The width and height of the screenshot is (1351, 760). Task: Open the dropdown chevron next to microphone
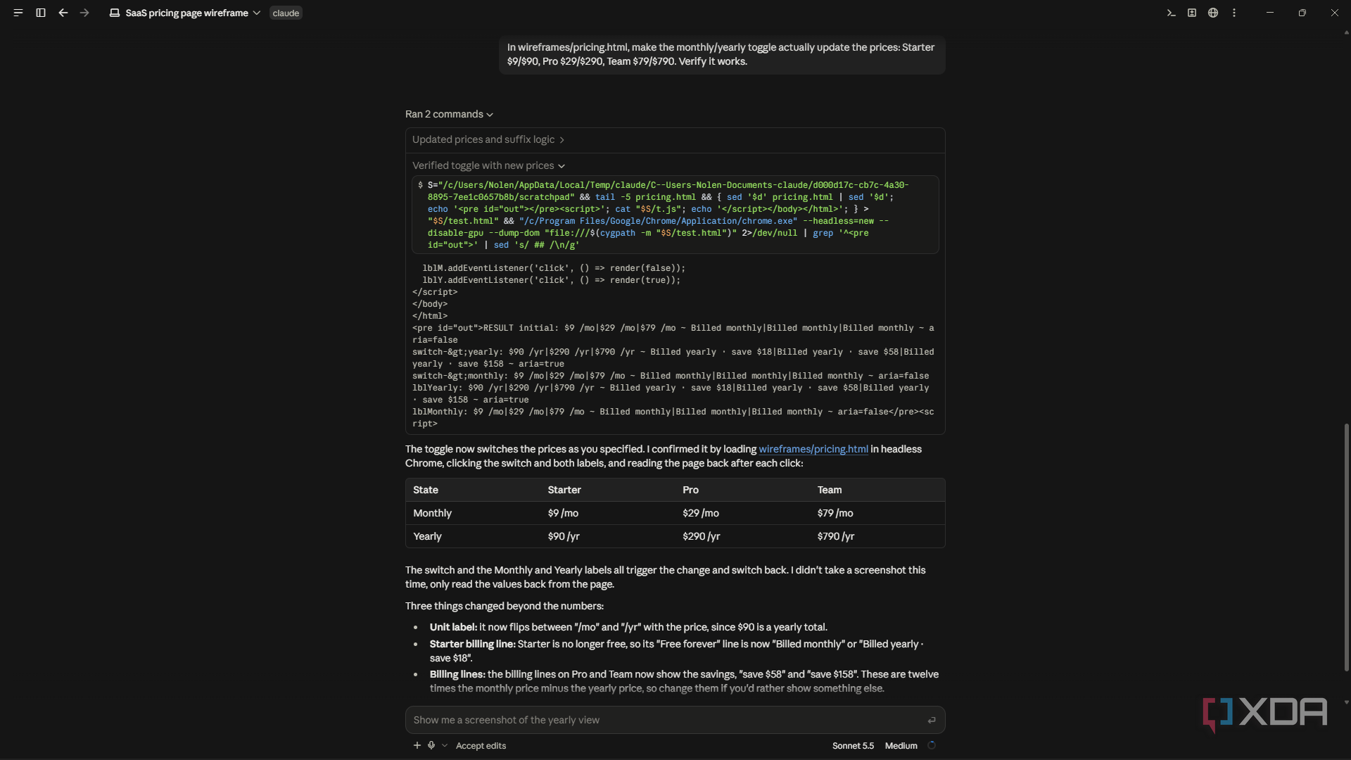pyautogui.click(x=445, y=745)
